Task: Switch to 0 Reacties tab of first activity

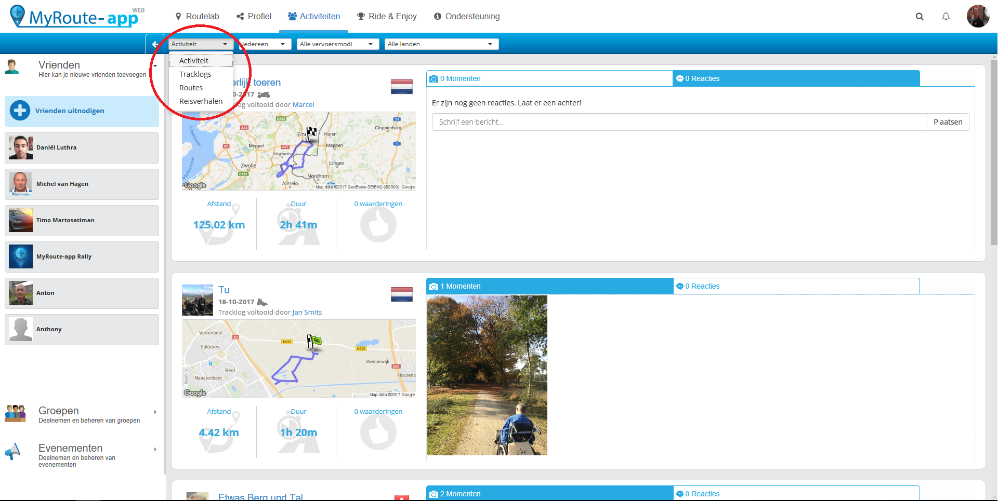Action: click(796, 78)
